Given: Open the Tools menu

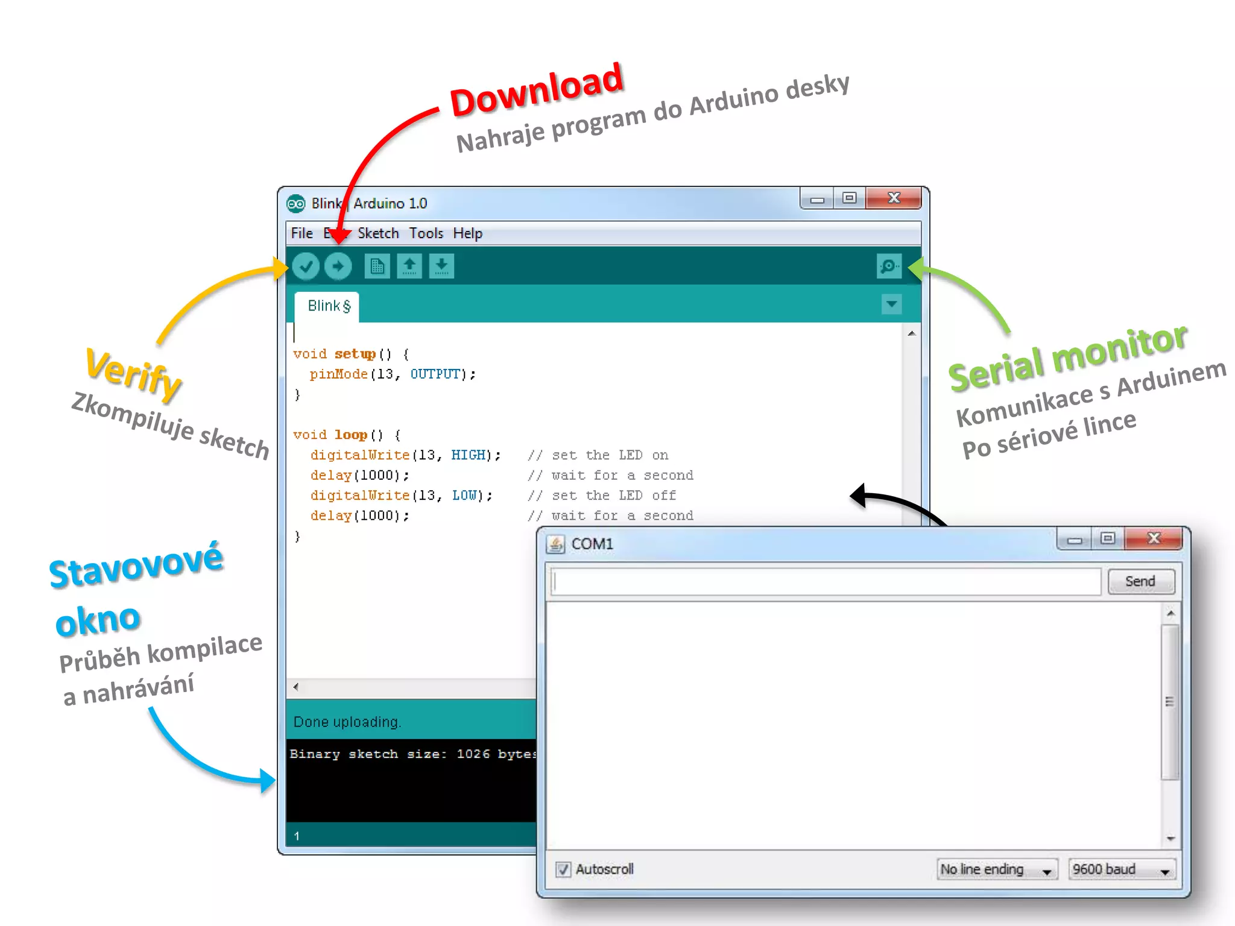Looking at the screenshot, I should tap(426, 233).
